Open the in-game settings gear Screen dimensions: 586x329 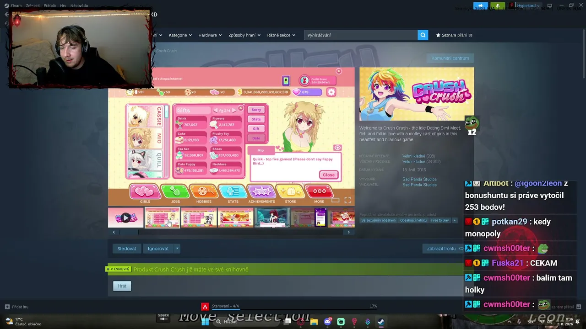331,92
